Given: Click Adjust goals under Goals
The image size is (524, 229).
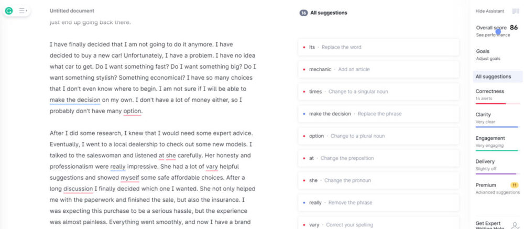Looking at the screenshot, I should (x=488, y=59).
